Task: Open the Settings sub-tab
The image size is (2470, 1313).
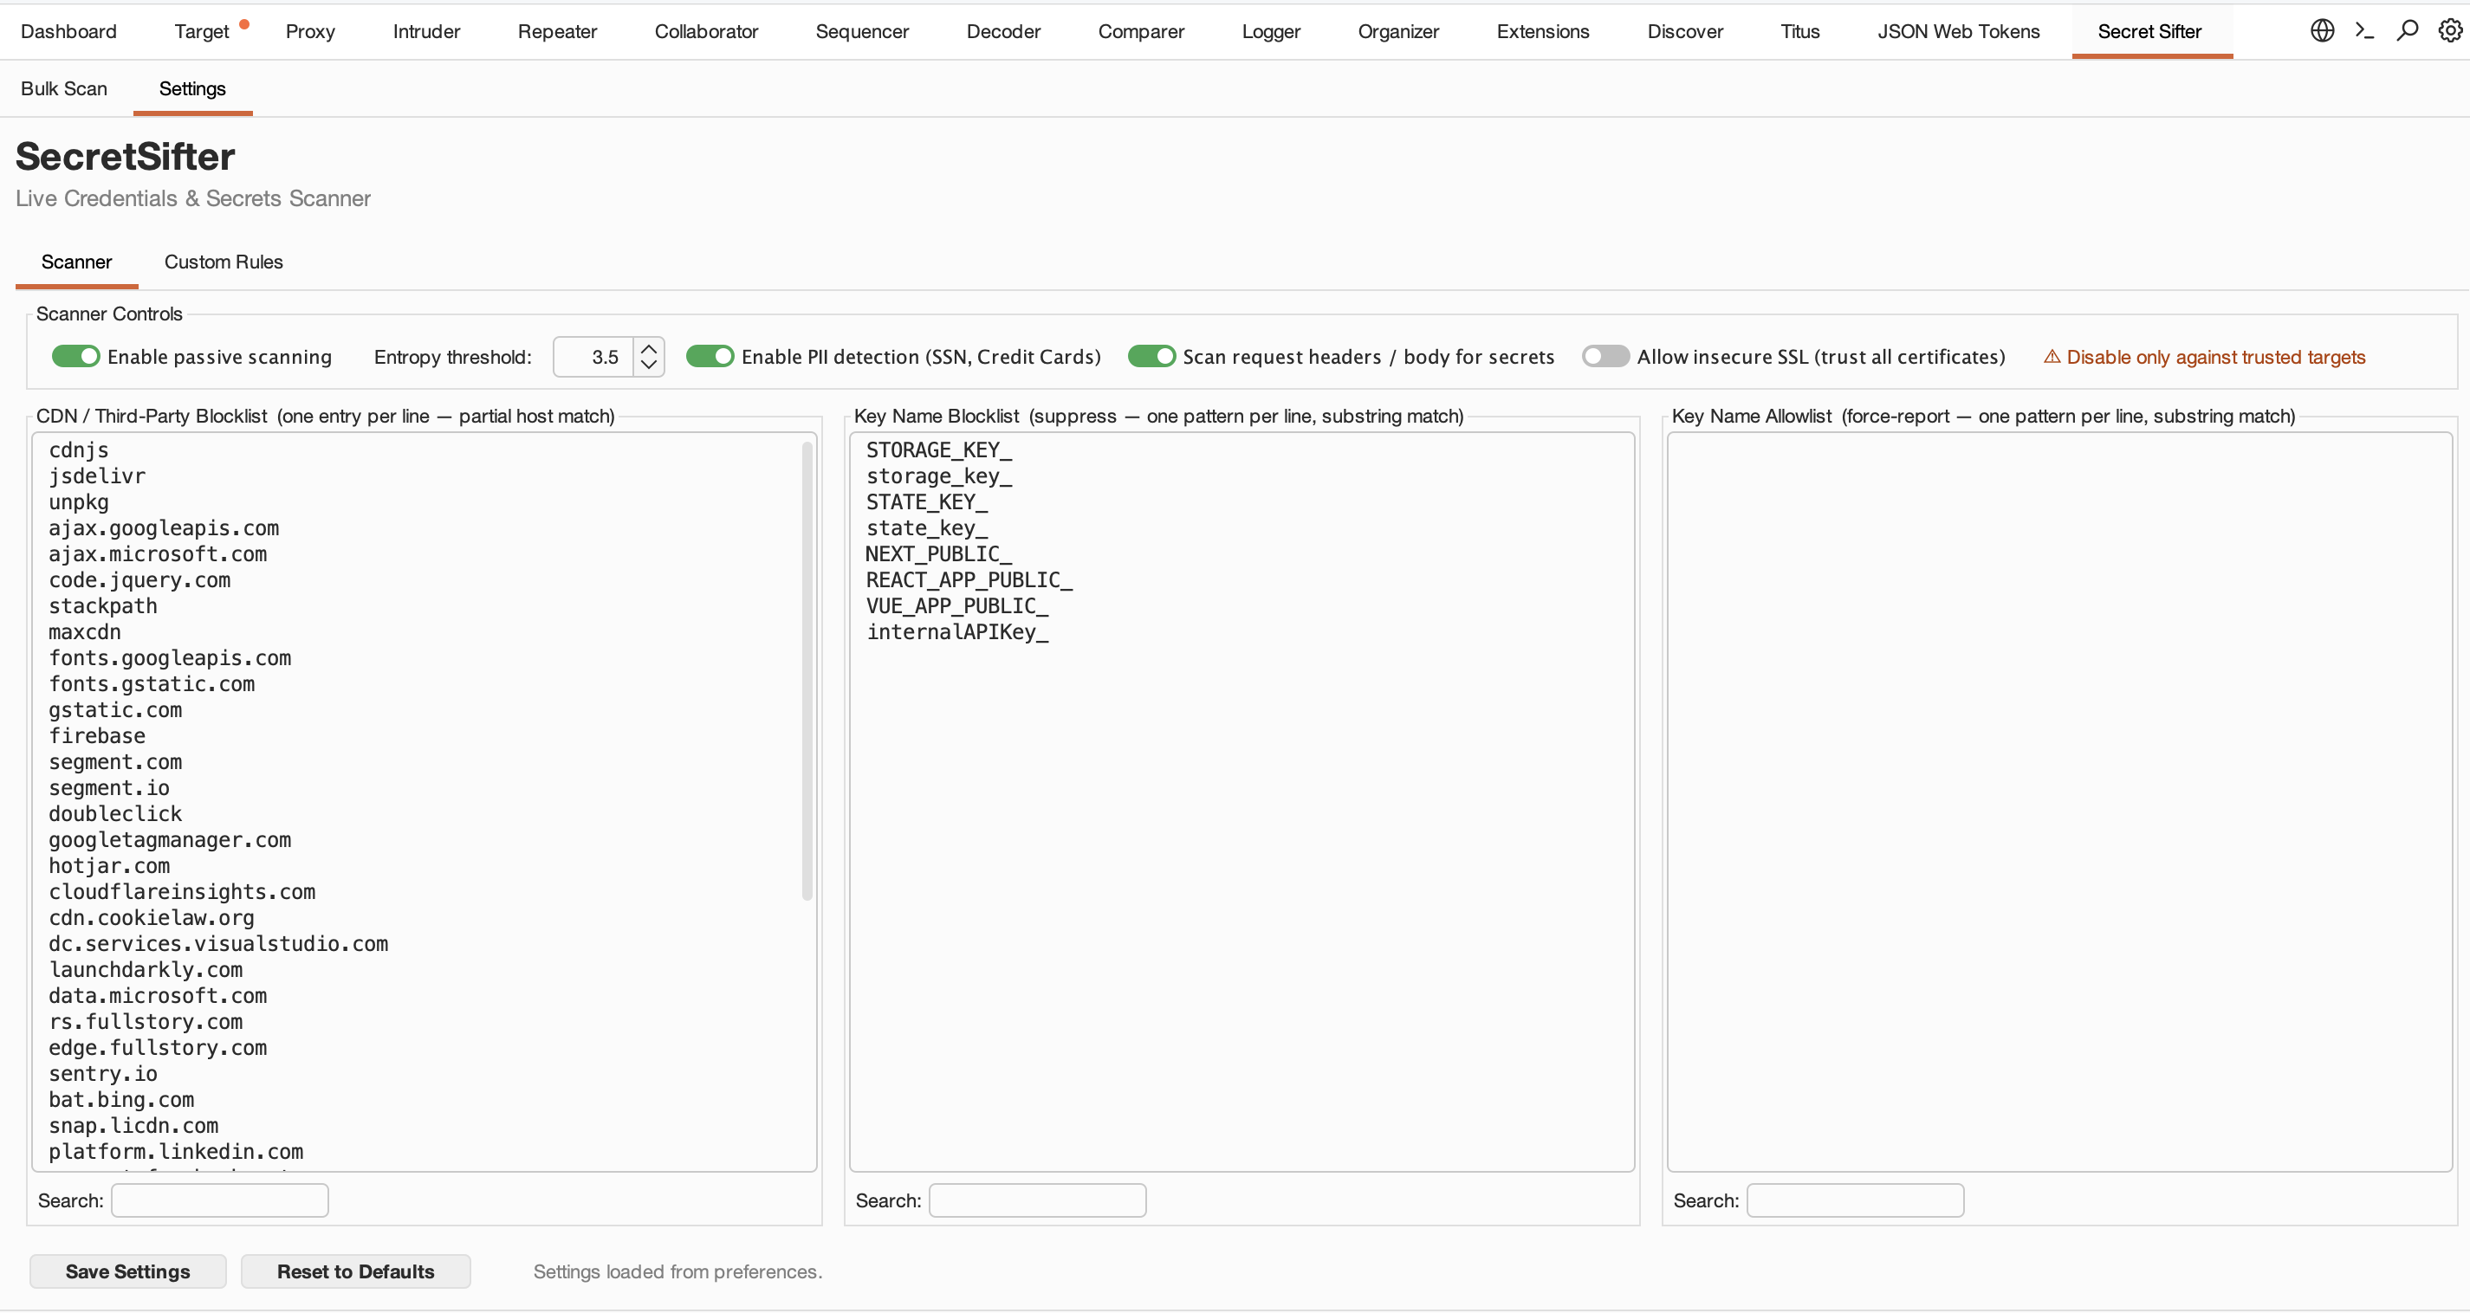Action: pyautogui.click(x=192, y=88)
